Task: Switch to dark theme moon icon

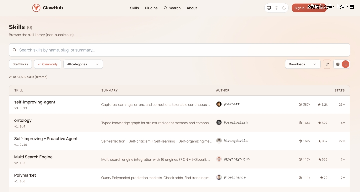Action: point(284,8)
